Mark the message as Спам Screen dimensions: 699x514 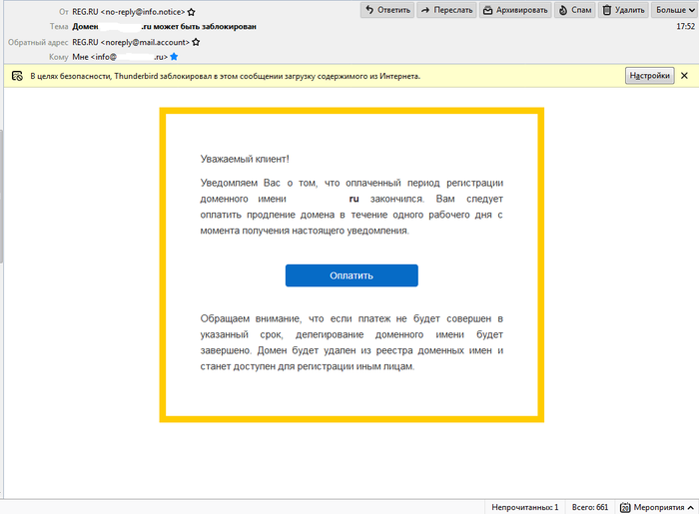[x=577, y=10]
